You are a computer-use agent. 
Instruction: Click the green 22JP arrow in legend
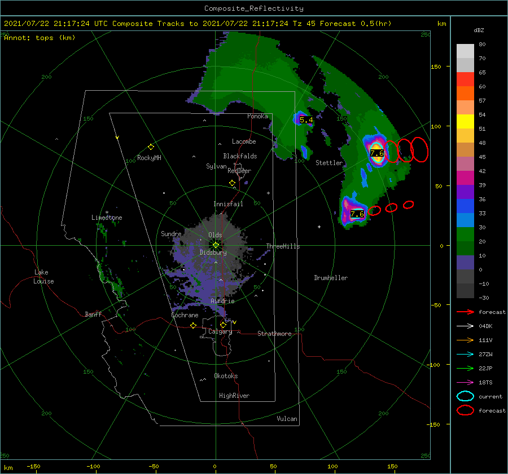[465, 368]
